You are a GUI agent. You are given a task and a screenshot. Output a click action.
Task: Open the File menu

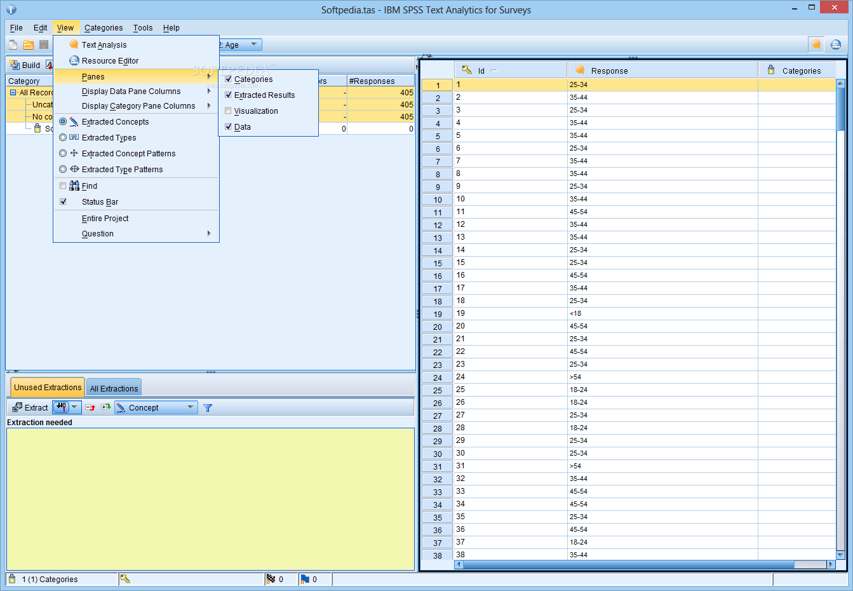coord(17,27)
